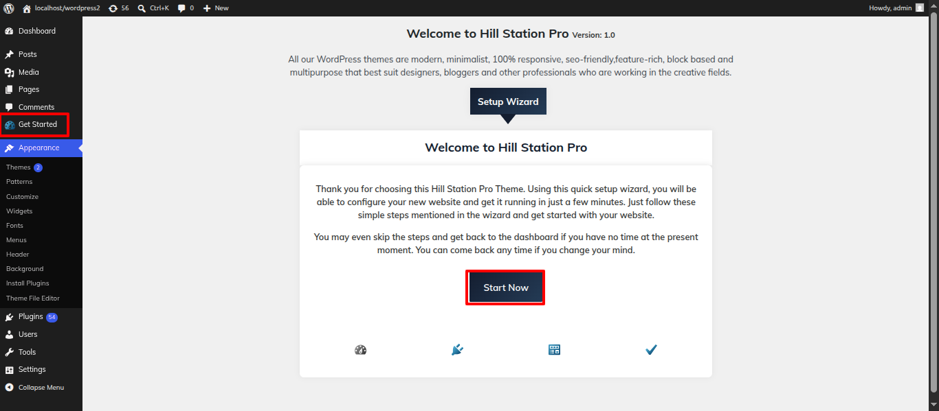
Task: Click the Plugins plug icon in sidebar
Action: point(9,317)
